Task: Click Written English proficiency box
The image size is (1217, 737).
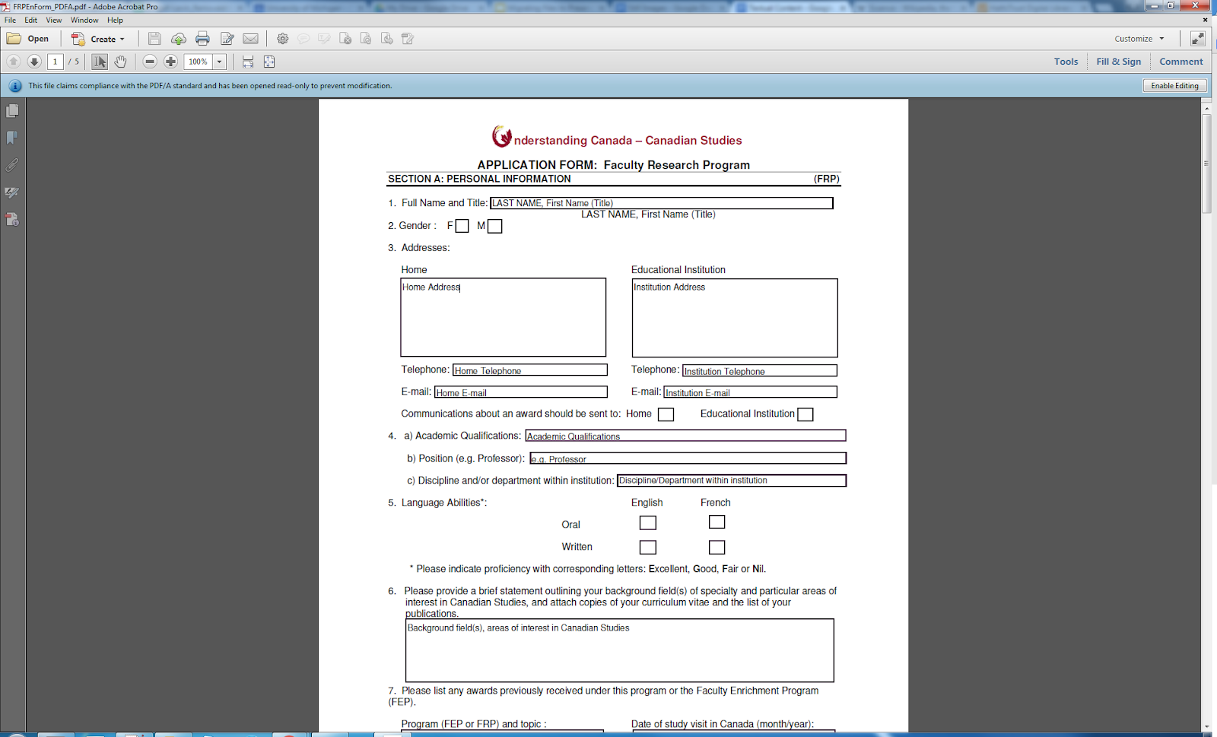Action: pyautogui.click(x=648, y=548)
